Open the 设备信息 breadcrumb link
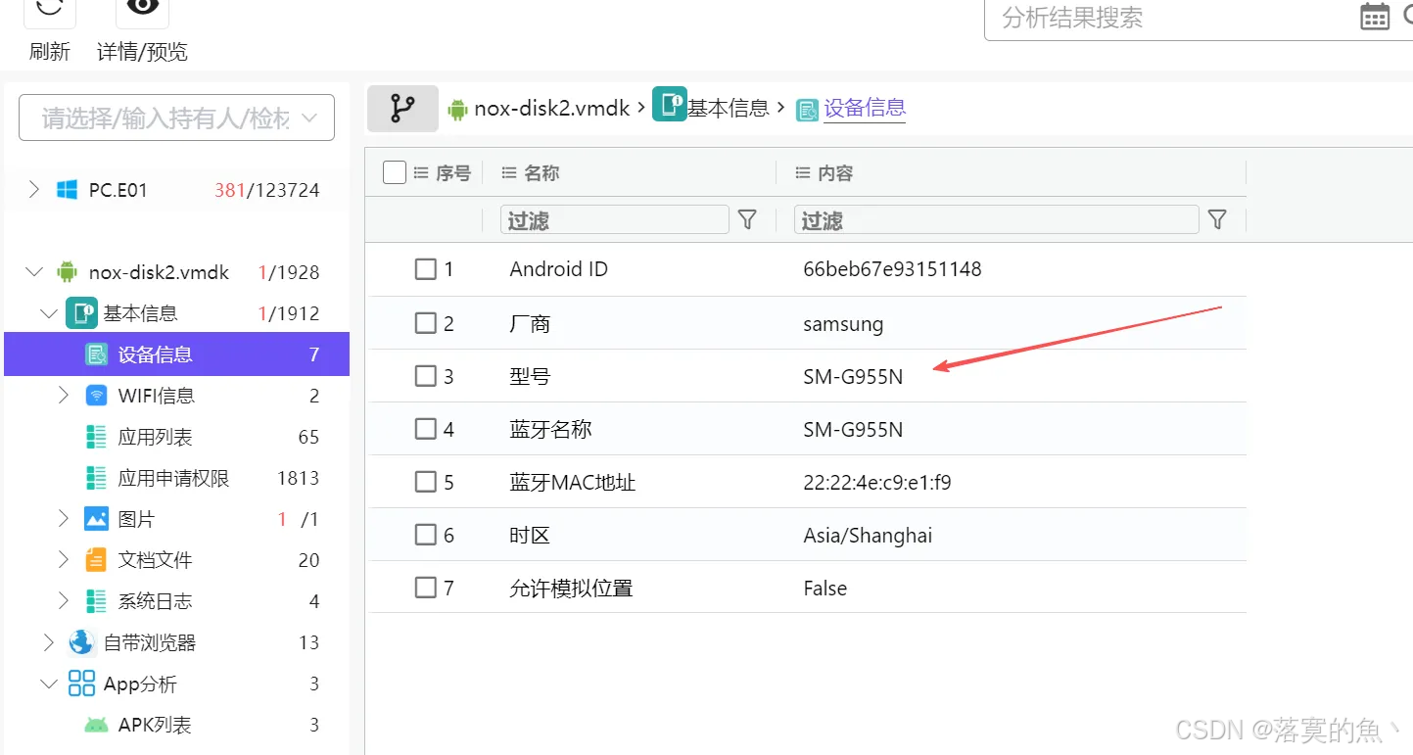This screenshot has width=1413, height=755. point(865,109)
